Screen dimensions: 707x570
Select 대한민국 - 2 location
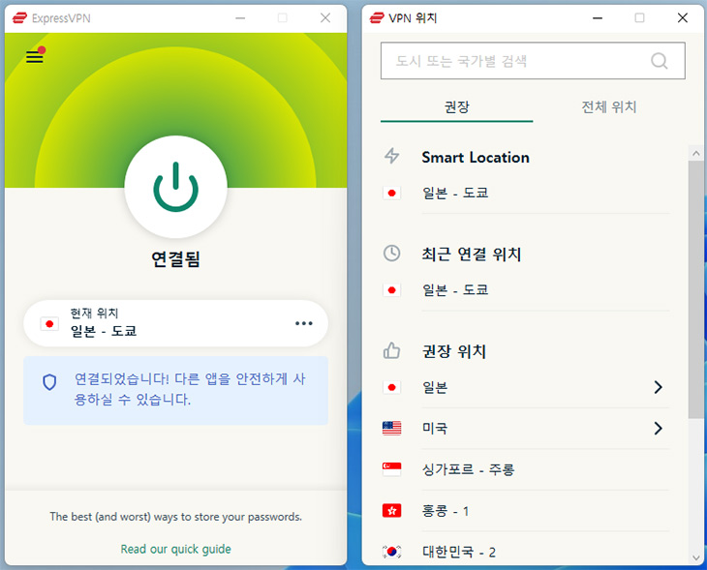(525, 552)
